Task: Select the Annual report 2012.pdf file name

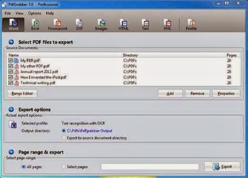Action: pos(39,72)
